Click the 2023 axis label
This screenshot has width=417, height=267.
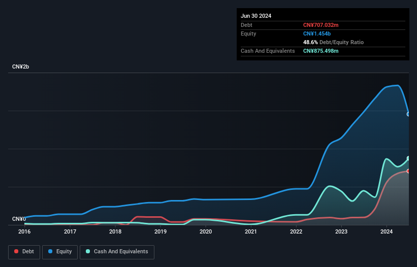pos(341,231)
